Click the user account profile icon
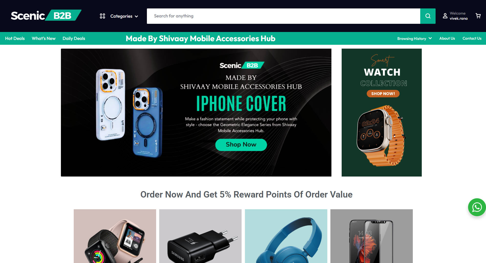 tap(445, 16)
